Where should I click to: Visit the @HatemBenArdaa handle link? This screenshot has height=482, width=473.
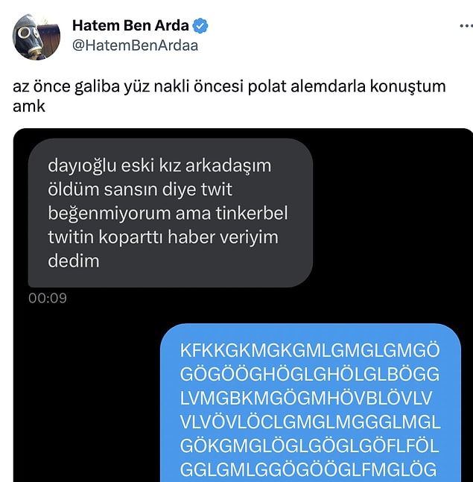pyautogui.click(x=135, y=45)
